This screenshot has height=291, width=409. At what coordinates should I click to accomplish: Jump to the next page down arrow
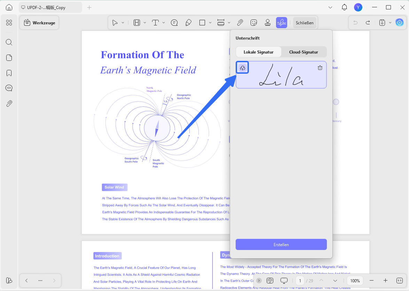coord(335,281)
